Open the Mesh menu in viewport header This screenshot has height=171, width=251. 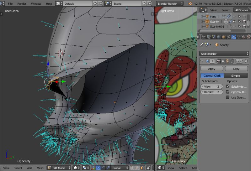40,168
